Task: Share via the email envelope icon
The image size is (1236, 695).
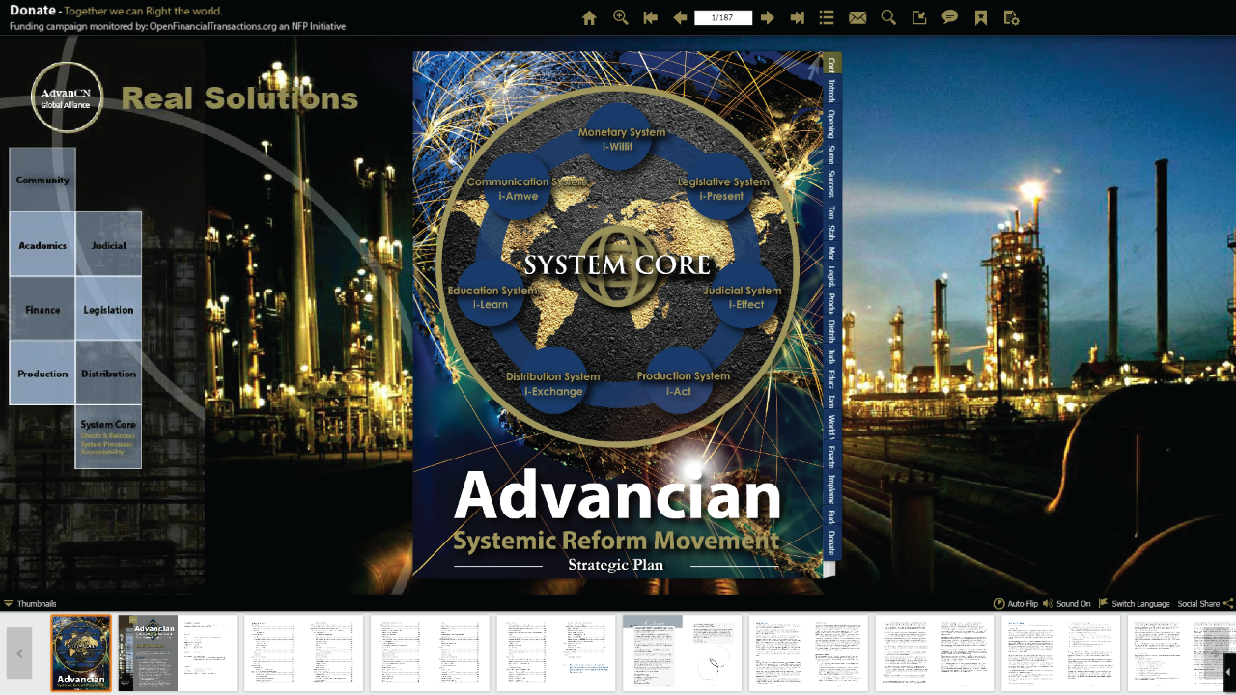Action: click(857, 17)
